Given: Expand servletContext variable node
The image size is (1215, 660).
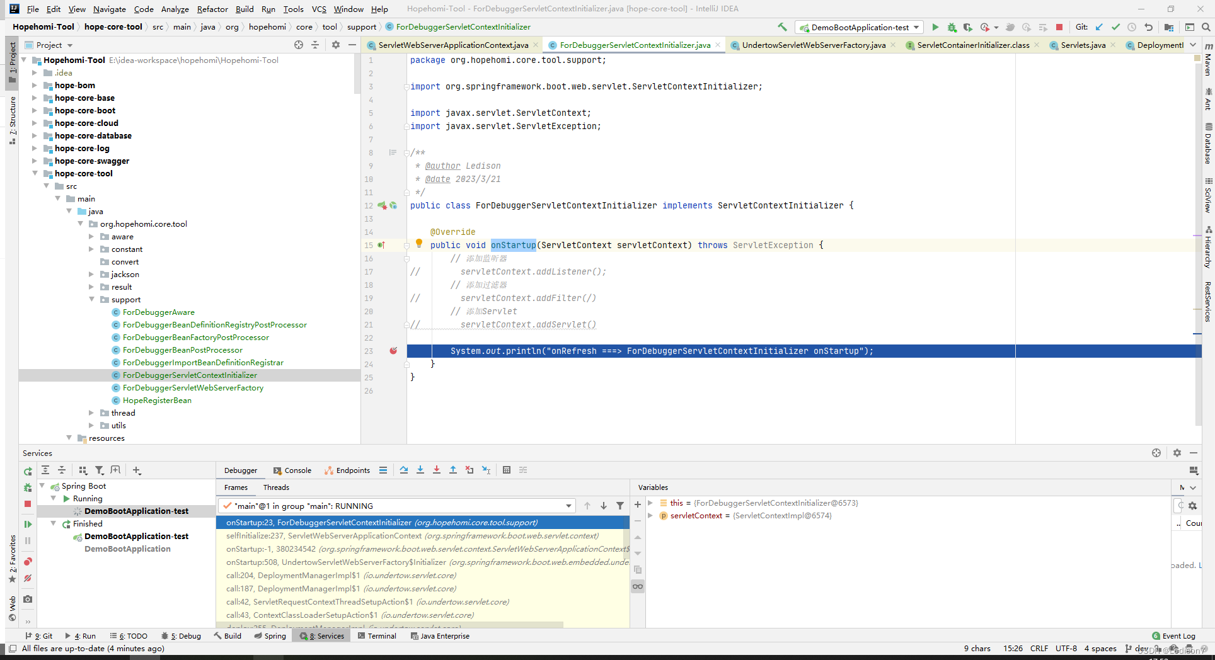Looking at the screenshot, I should click(x=650, y=515).
